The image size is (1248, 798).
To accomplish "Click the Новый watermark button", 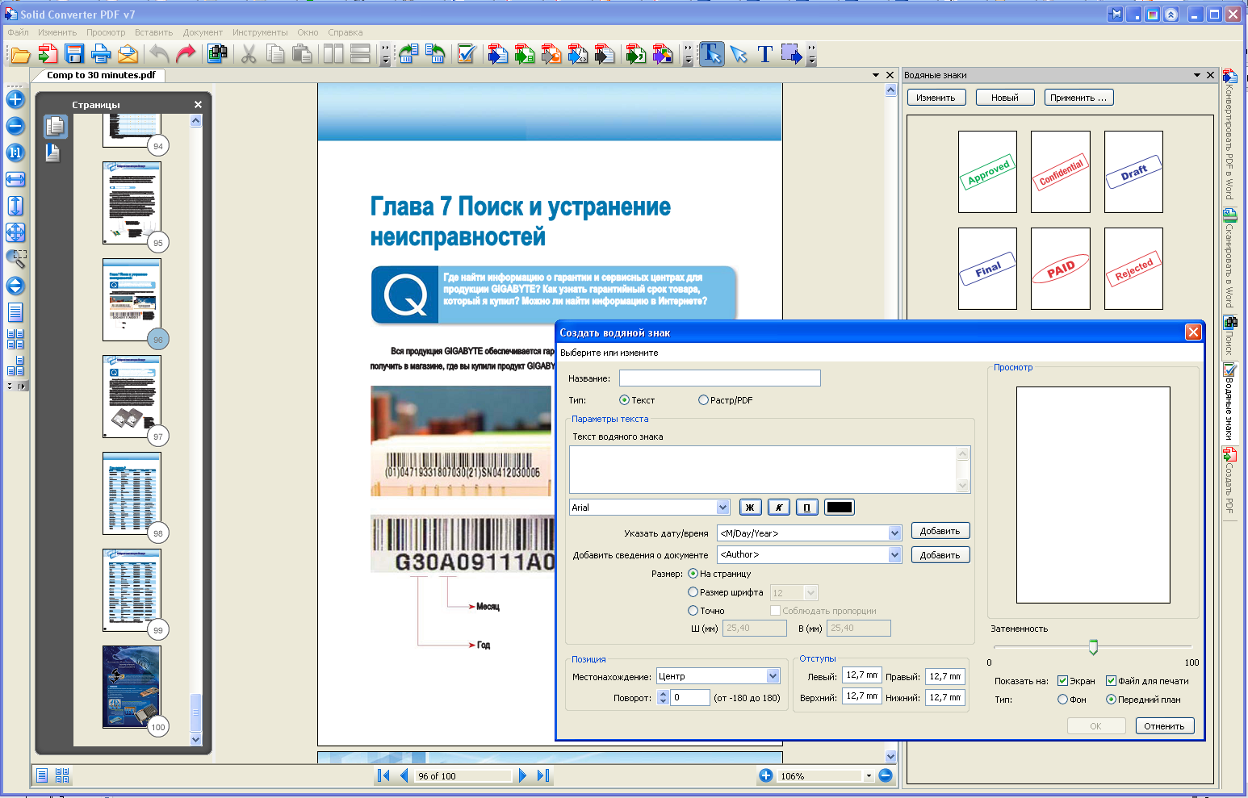I will point(1004,98).
